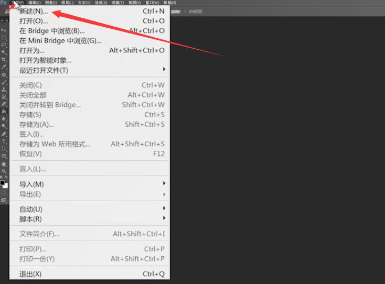This screenshot has width=385, height=284.
Task: Select the Eraser tool
Action: pos(4,104)
